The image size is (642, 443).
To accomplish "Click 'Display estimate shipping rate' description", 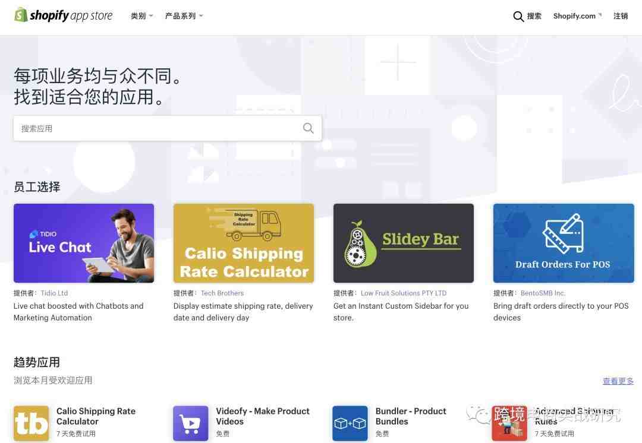I will pyautogui.click(x=243, y=312).
